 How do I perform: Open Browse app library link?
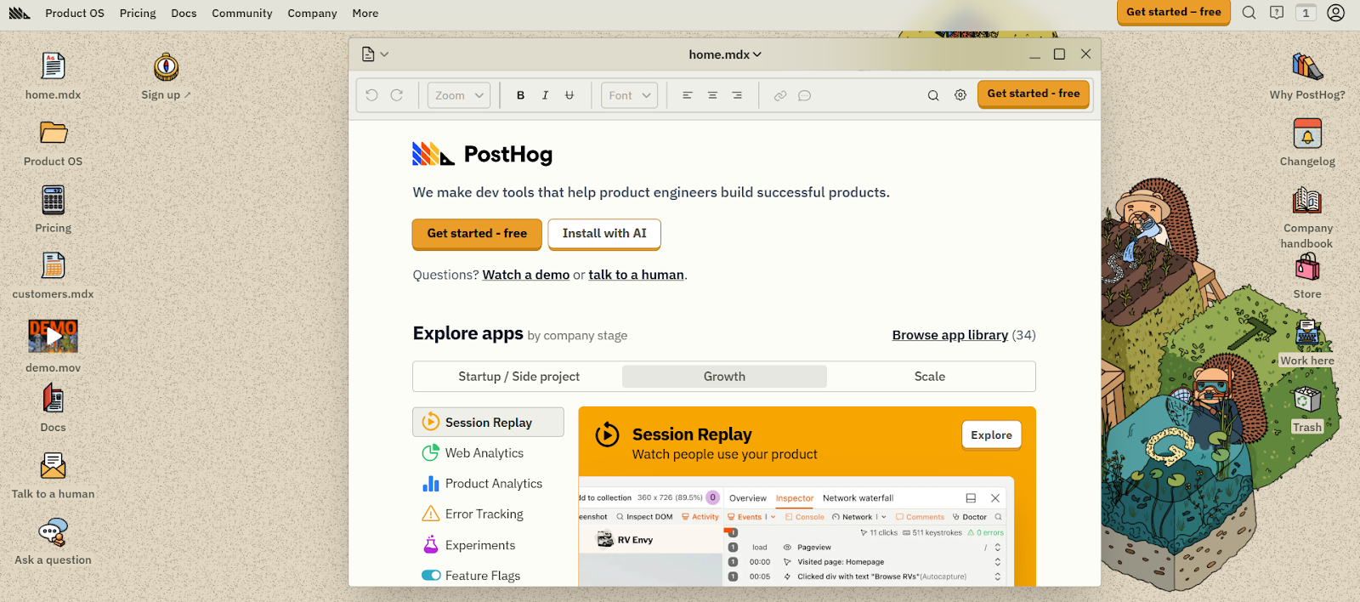(x=950, y=335)
